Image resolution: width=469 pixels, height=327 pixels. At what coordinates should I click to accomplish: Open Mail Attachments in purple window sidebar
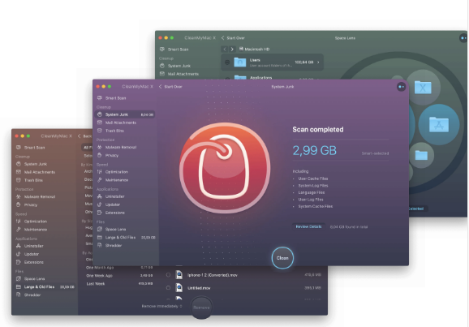(117, 123)
